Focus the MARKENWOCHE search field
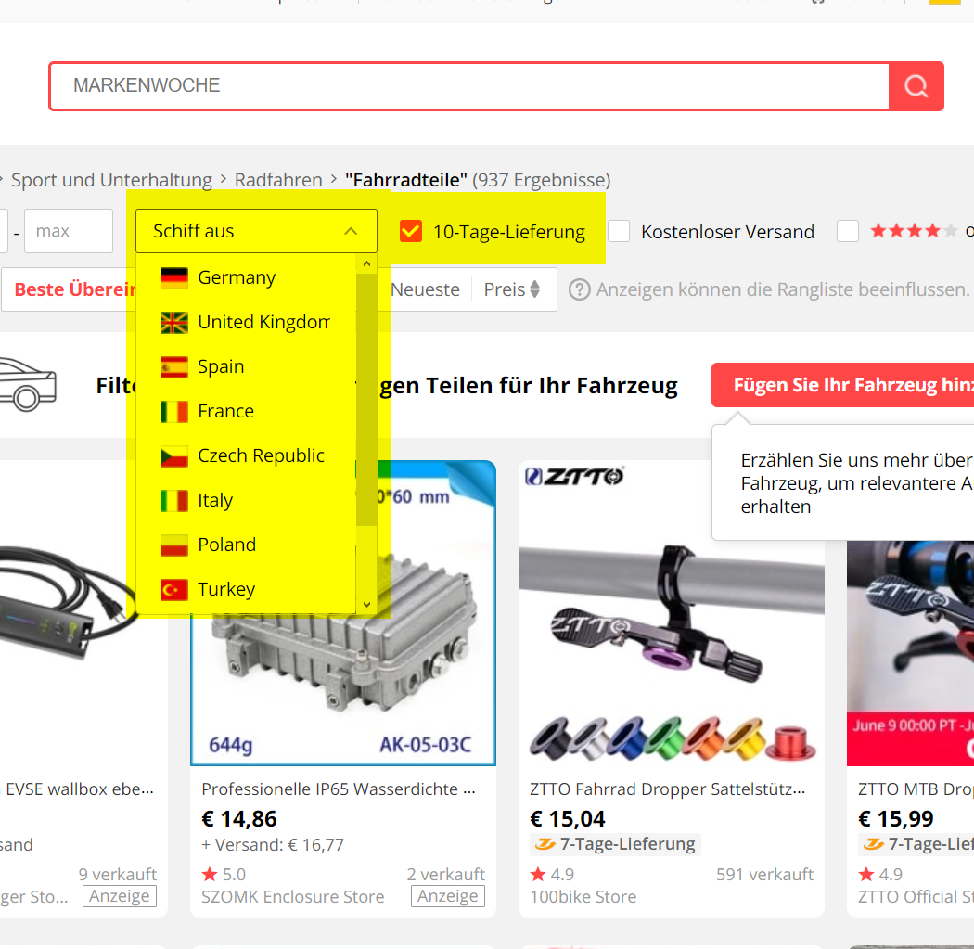The height and width of the screenshot is (949, 974). pyautogui.click(x=469, y=85)
